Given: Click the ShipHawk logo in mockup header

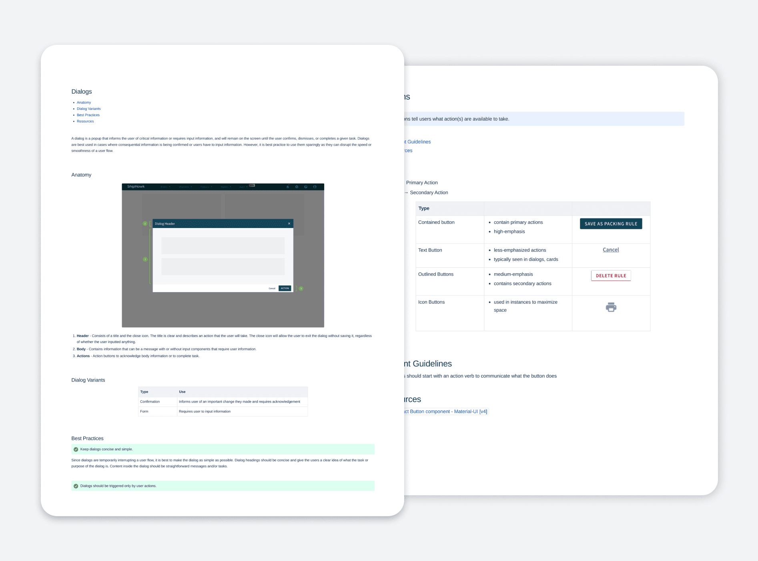Looking at the screenshot, I should click(136, 186).
